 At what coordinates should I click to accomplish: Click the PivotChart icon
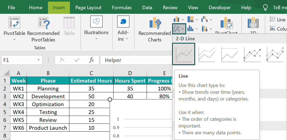click(x=227, y=23)
